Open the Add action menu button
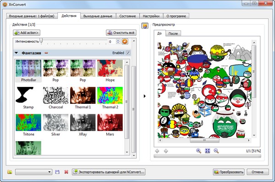The height and width of the screenshot is (182, 275). click(x=27, y=33)
